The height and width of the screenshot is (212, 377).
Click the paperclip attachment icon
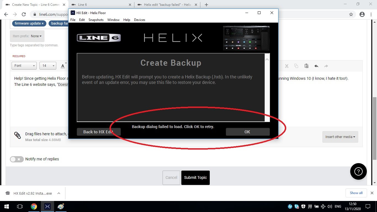[17, 135]
